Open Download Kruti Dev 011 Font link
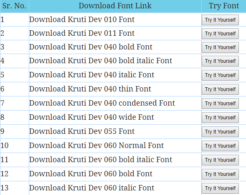Viewport: 246px width, 195px height. coord(82,33)
